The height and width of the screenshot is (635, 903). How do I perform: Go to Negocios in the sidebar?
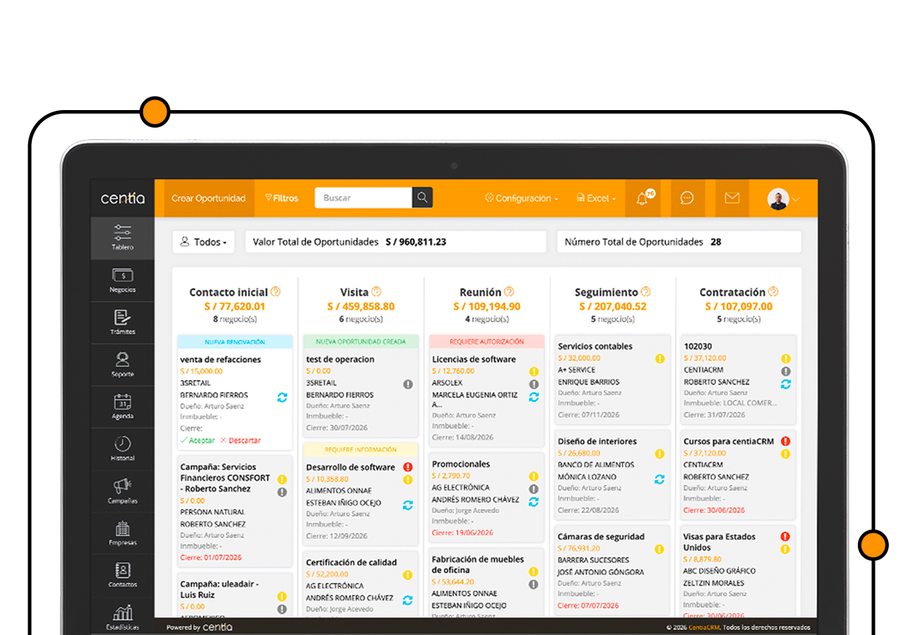click(122, 280)
